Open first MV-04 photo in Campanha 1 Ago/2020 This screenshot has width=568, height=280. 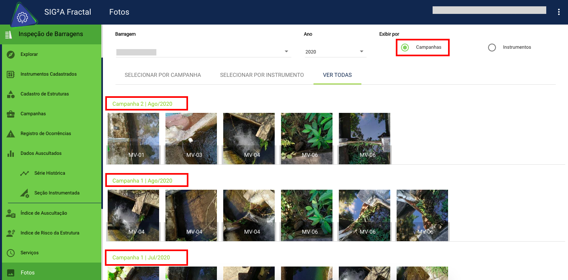(x=133, y=215)
